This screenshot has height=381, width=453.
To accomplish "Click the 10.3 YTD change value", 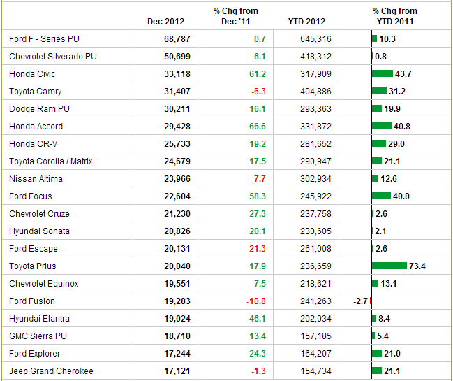I will 387,38.
